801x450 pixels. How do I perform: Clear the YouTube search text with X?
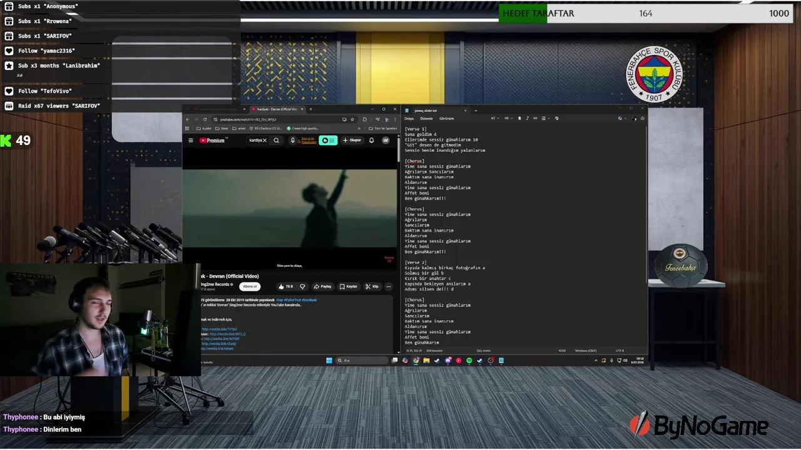265,140
